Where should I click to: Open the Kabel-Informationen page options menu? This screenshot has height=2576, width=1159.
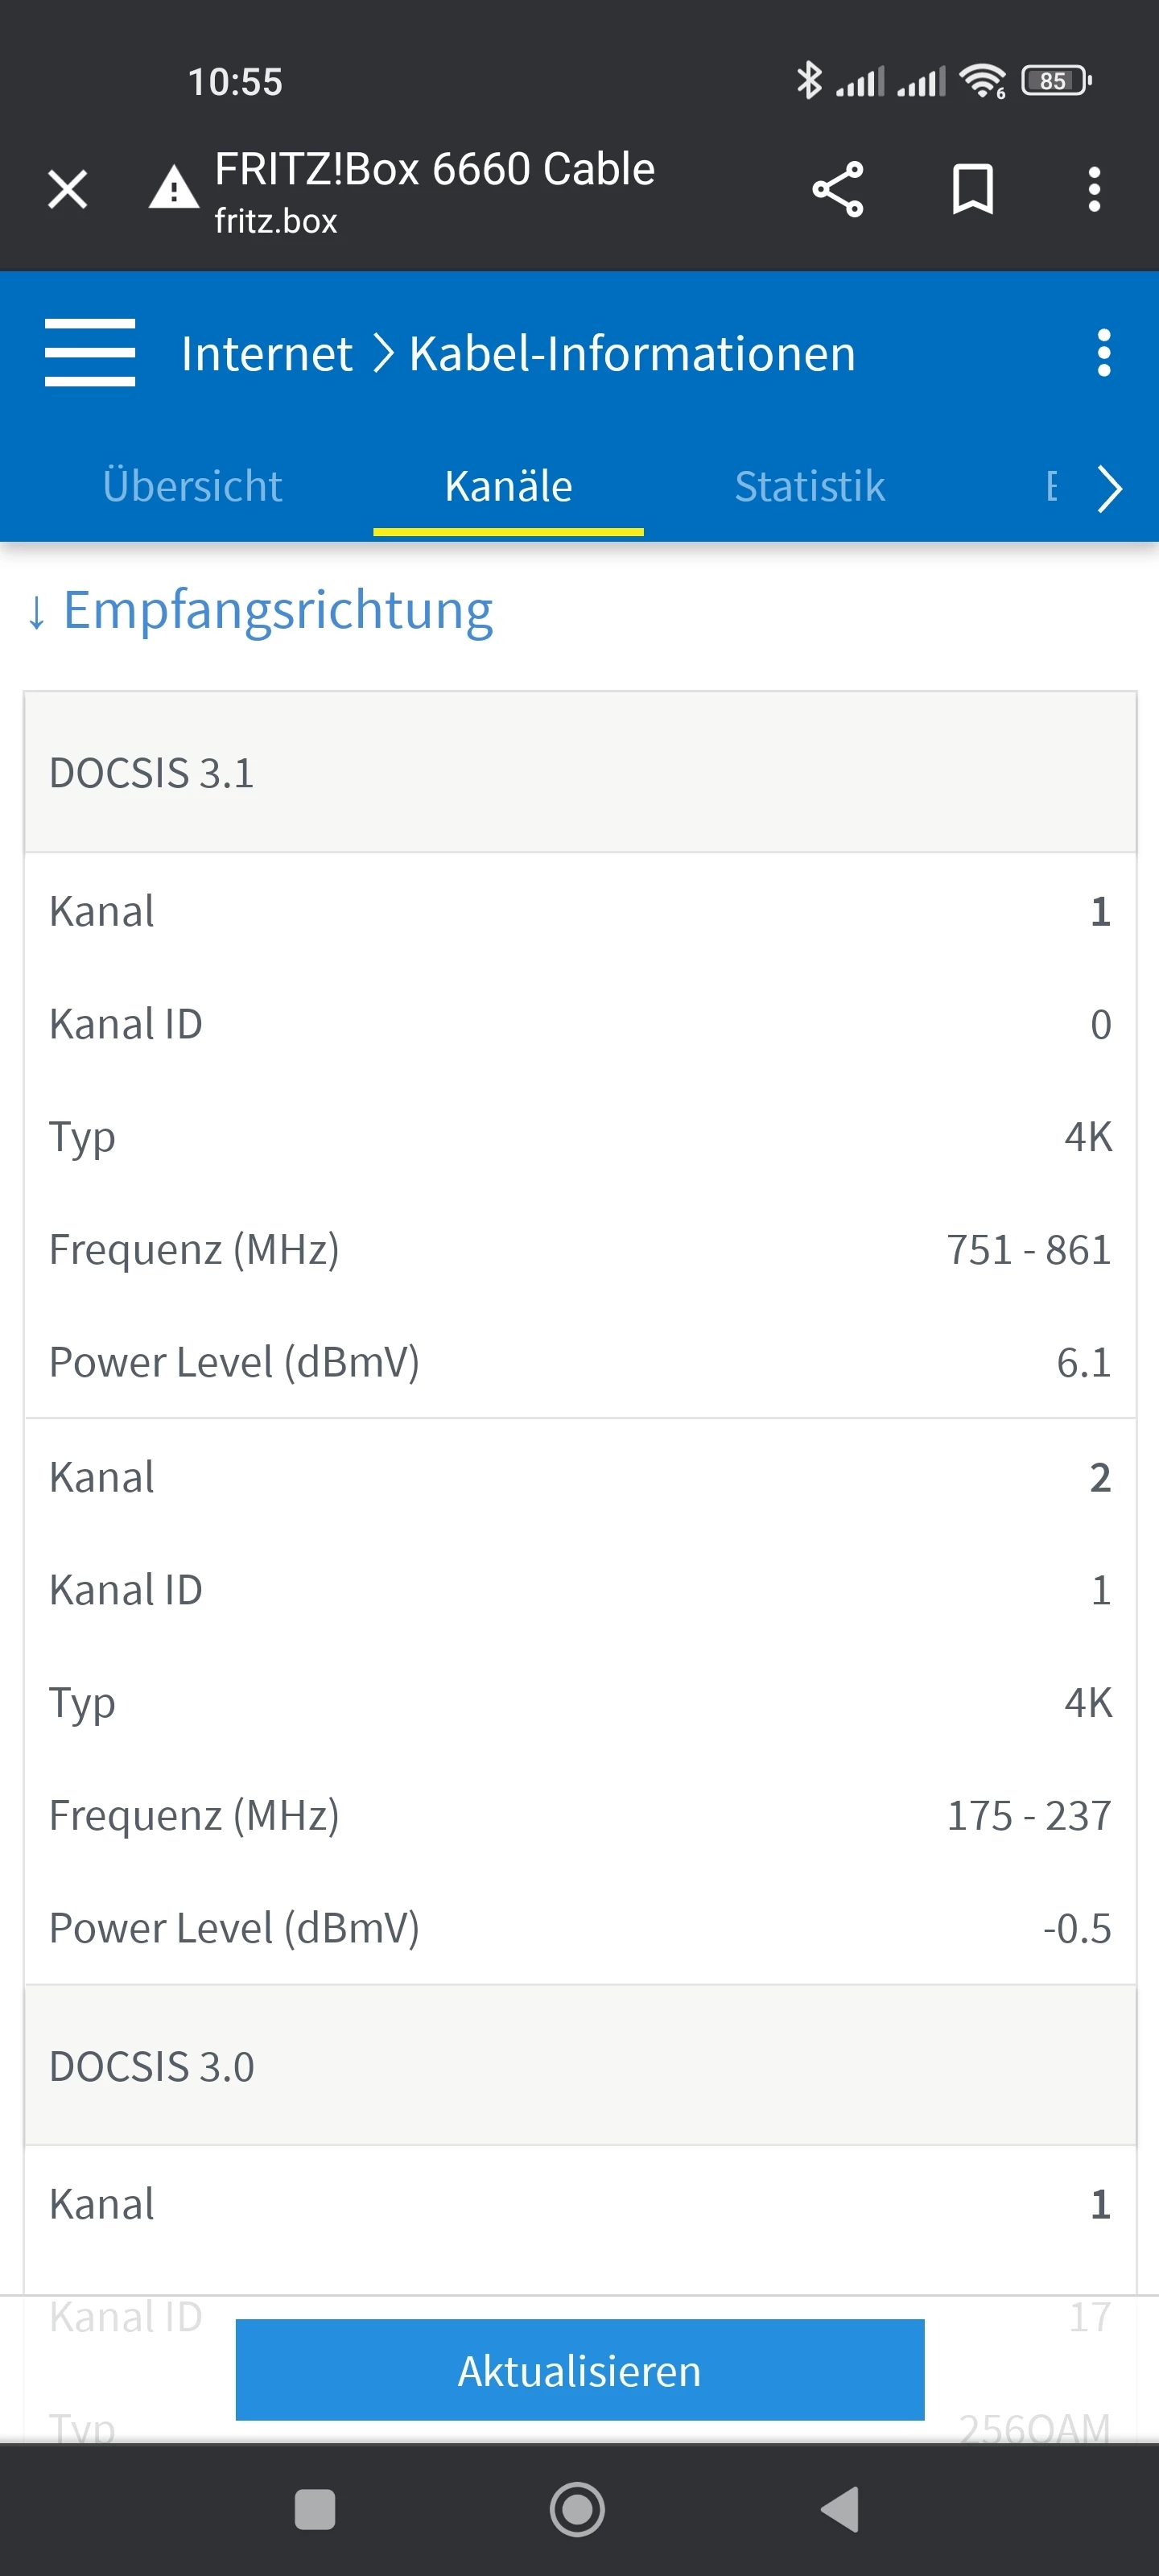pos(1103,353)
